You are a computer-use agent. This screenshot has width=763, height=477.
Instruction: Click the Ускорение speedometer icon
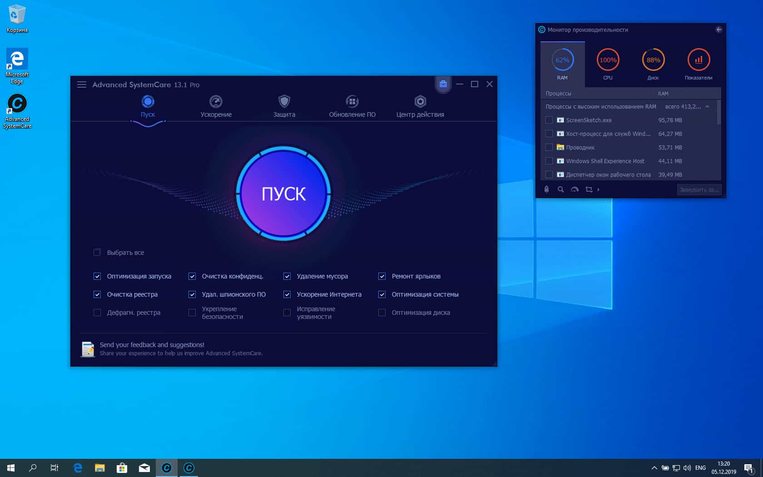click(216, 101)
